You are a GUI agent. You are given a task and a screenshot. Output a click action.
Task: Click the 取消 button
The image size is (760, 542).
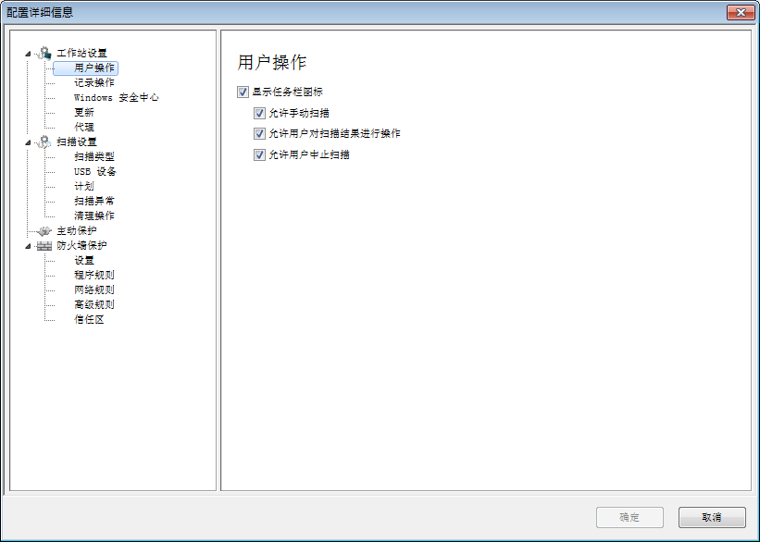point(711,517)
